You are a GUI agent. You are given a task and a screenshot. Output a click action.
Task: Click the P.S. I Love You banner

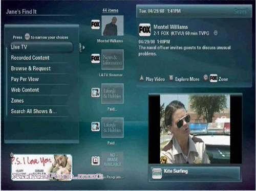click(42, 167)
